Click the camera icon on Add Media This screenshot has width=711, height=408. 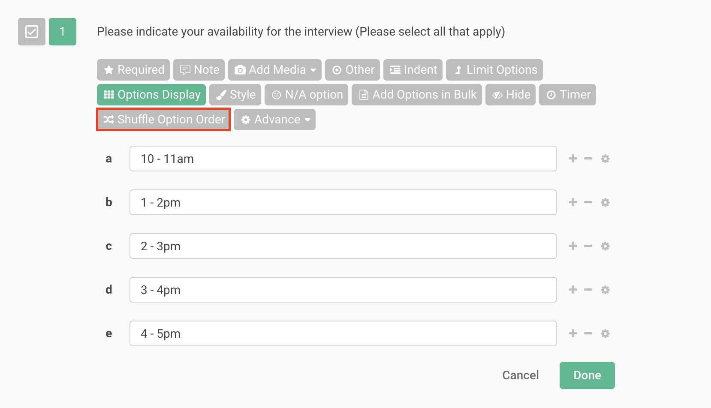tap(241, 69)
